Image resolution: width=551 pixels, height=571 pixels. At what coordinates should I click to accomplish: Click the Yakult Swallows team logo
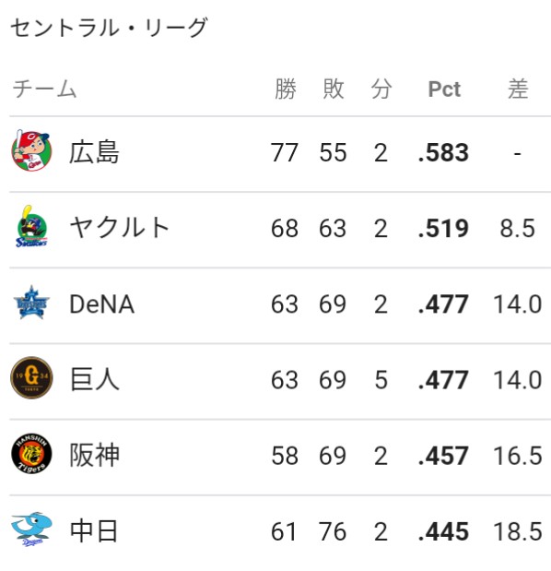pyautogui.click(x=31, y=226)
